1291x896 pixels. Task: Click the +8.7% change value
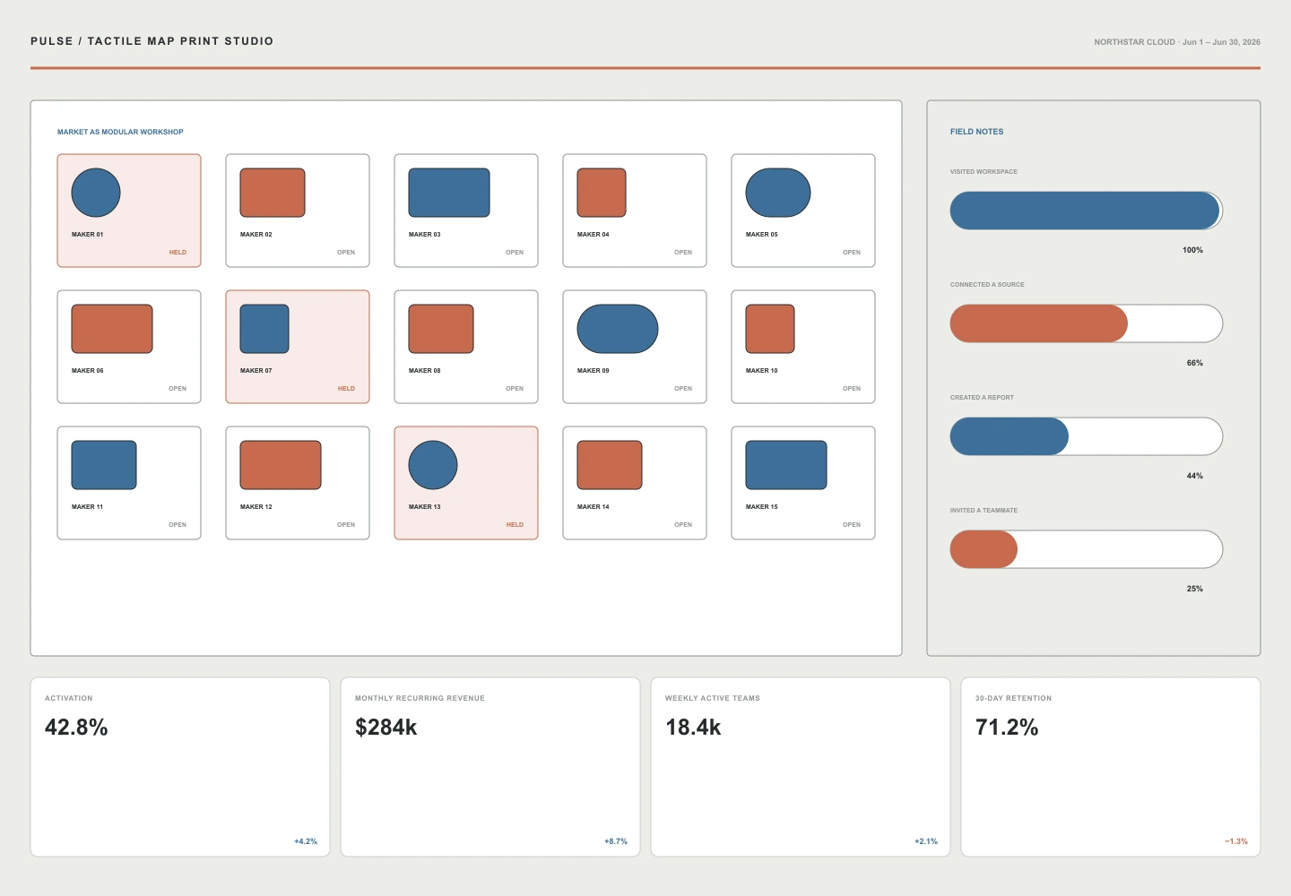(x=616, y=841)
